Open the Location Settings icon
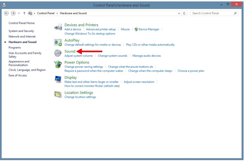Viewport: 245px width, 161px height. click(x=58, y=94)
